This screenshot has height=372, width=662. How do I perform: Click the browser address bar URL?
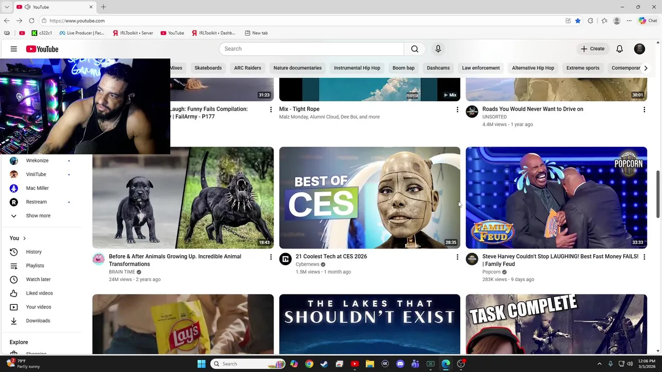[77, 21]
